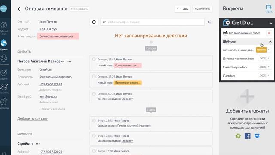Click the event icon on the 17:42 entry
Image resolution: width=275 pixels, height=155 pixels.
pos(94,59)
